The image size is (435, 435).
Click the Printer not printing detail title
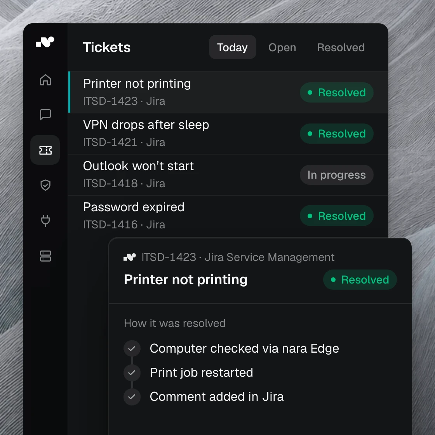click(186, 280)
